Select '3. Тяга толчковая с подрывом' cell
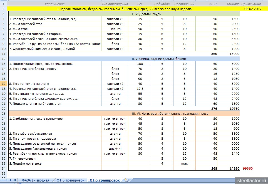The height and width of the screenshot is (184, 268). 55,139
